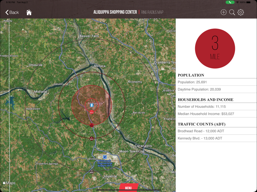This screenshot has width=257, height=192.
Task: Tap the 5:16 PM clock
Action: (11, 2)
